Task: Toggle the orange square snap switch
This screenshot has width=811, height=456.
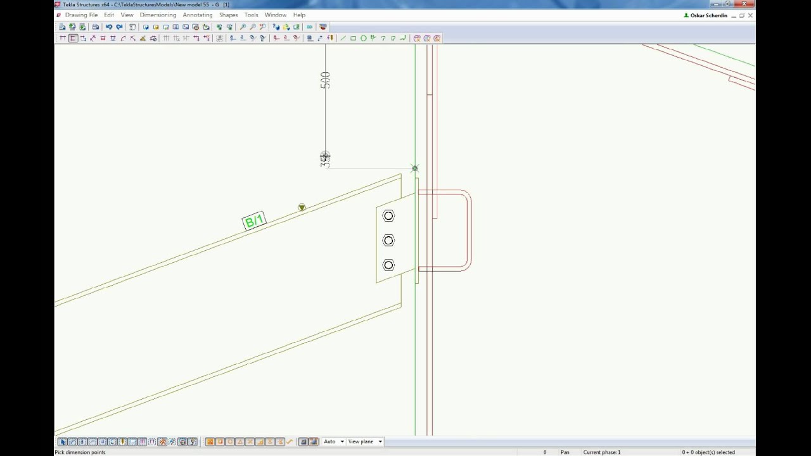Action: coord(220,441)
